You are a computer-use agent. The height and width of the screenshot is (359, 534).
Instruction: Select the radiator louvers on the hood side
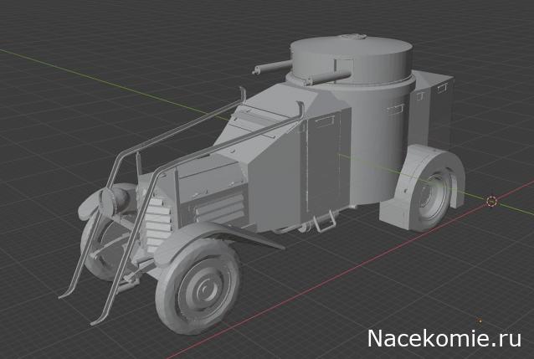(x=220, y=208)
